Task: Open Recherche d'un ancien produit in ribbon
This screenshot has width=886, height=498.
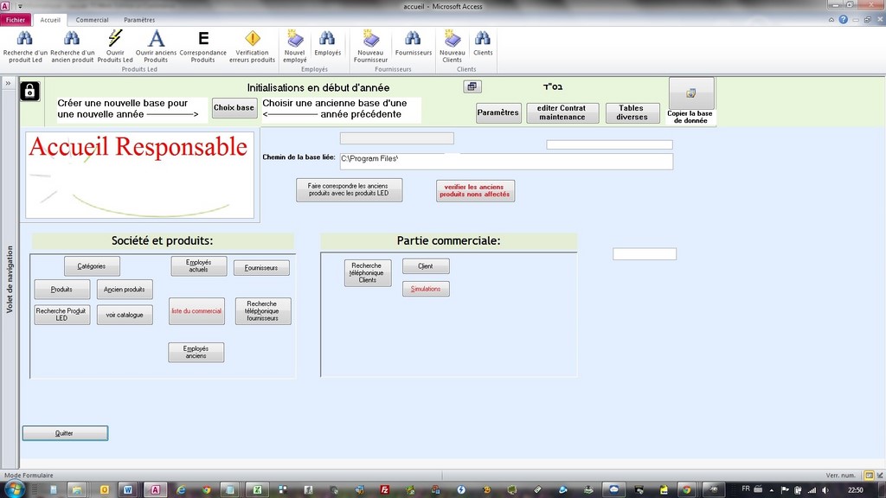Action: (x=72, y=39)
